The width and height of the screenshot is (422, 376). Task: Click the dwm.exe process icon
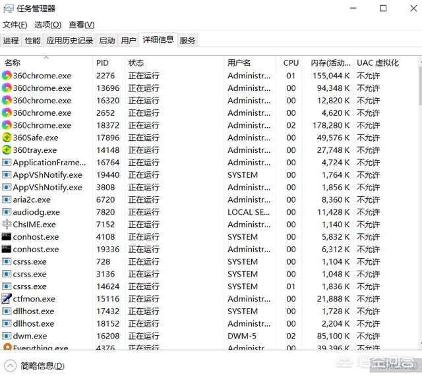point(7,336)
